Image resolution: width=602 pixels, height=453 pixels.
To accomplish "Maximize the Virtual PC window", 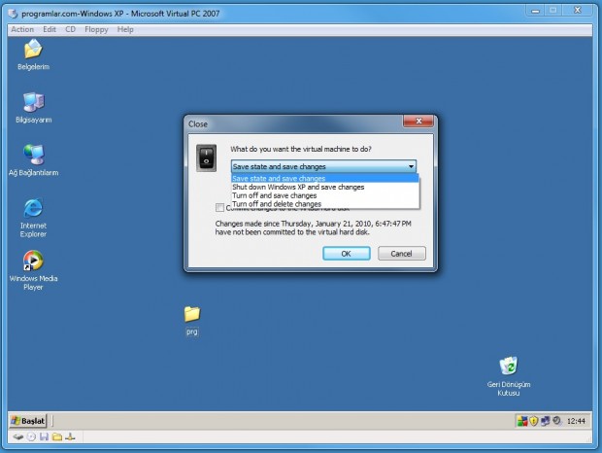I will pos(552,11).
